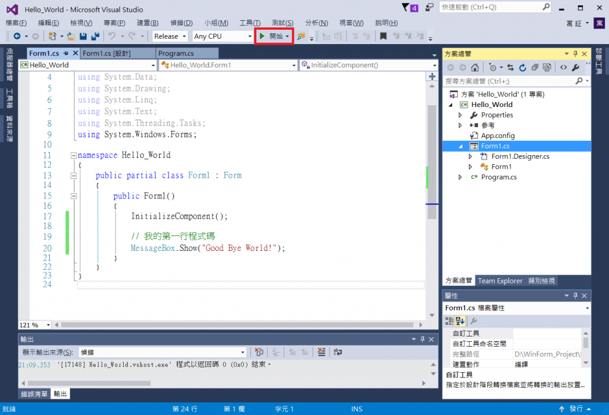Toggle auto-hide pin on the 輸出 panel
Screen dimensions: 609x415
[423, 339]
